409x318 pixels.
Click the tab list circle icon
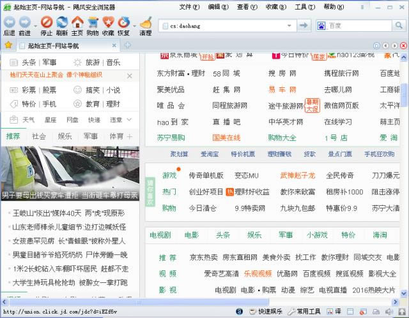pos(376,46)
